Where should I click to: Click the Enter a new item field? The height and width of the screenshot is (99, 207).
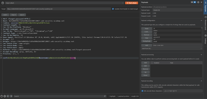point(177,45)
